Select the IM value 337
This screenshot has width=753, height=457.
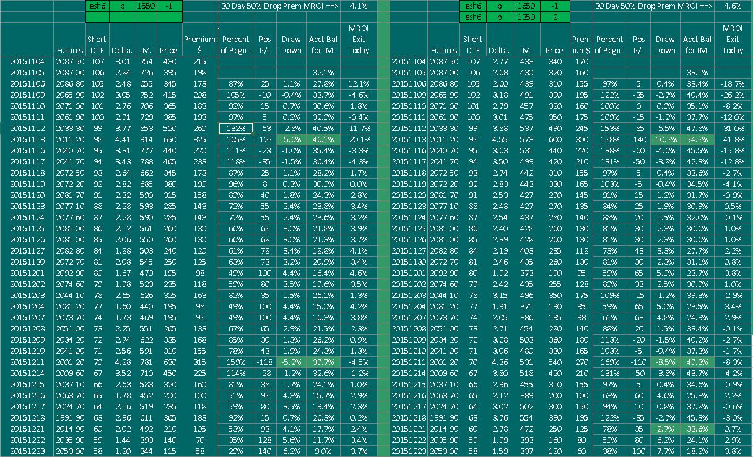tap(525, 451)
